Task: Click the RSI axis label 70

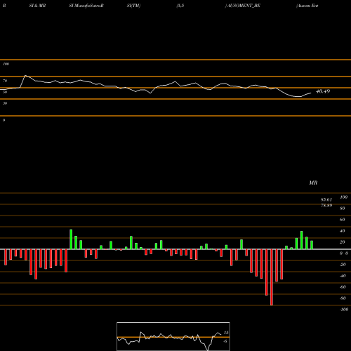Action: pos(5,81)
